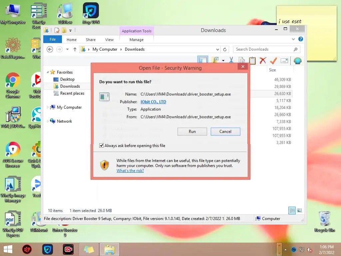Open the folder options dropdown arrow
This screenshot has height=256, width=341.
pyautogui.click(x=223, y=61)
